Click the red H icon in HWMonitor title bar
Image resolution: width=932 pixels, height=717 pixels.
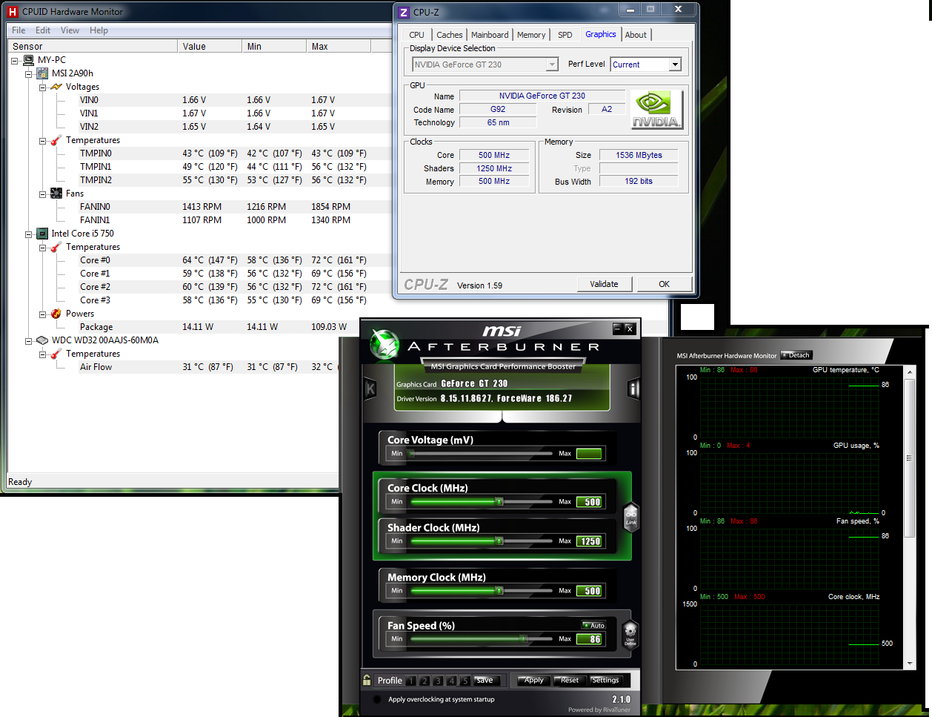[x=12, y=12]
